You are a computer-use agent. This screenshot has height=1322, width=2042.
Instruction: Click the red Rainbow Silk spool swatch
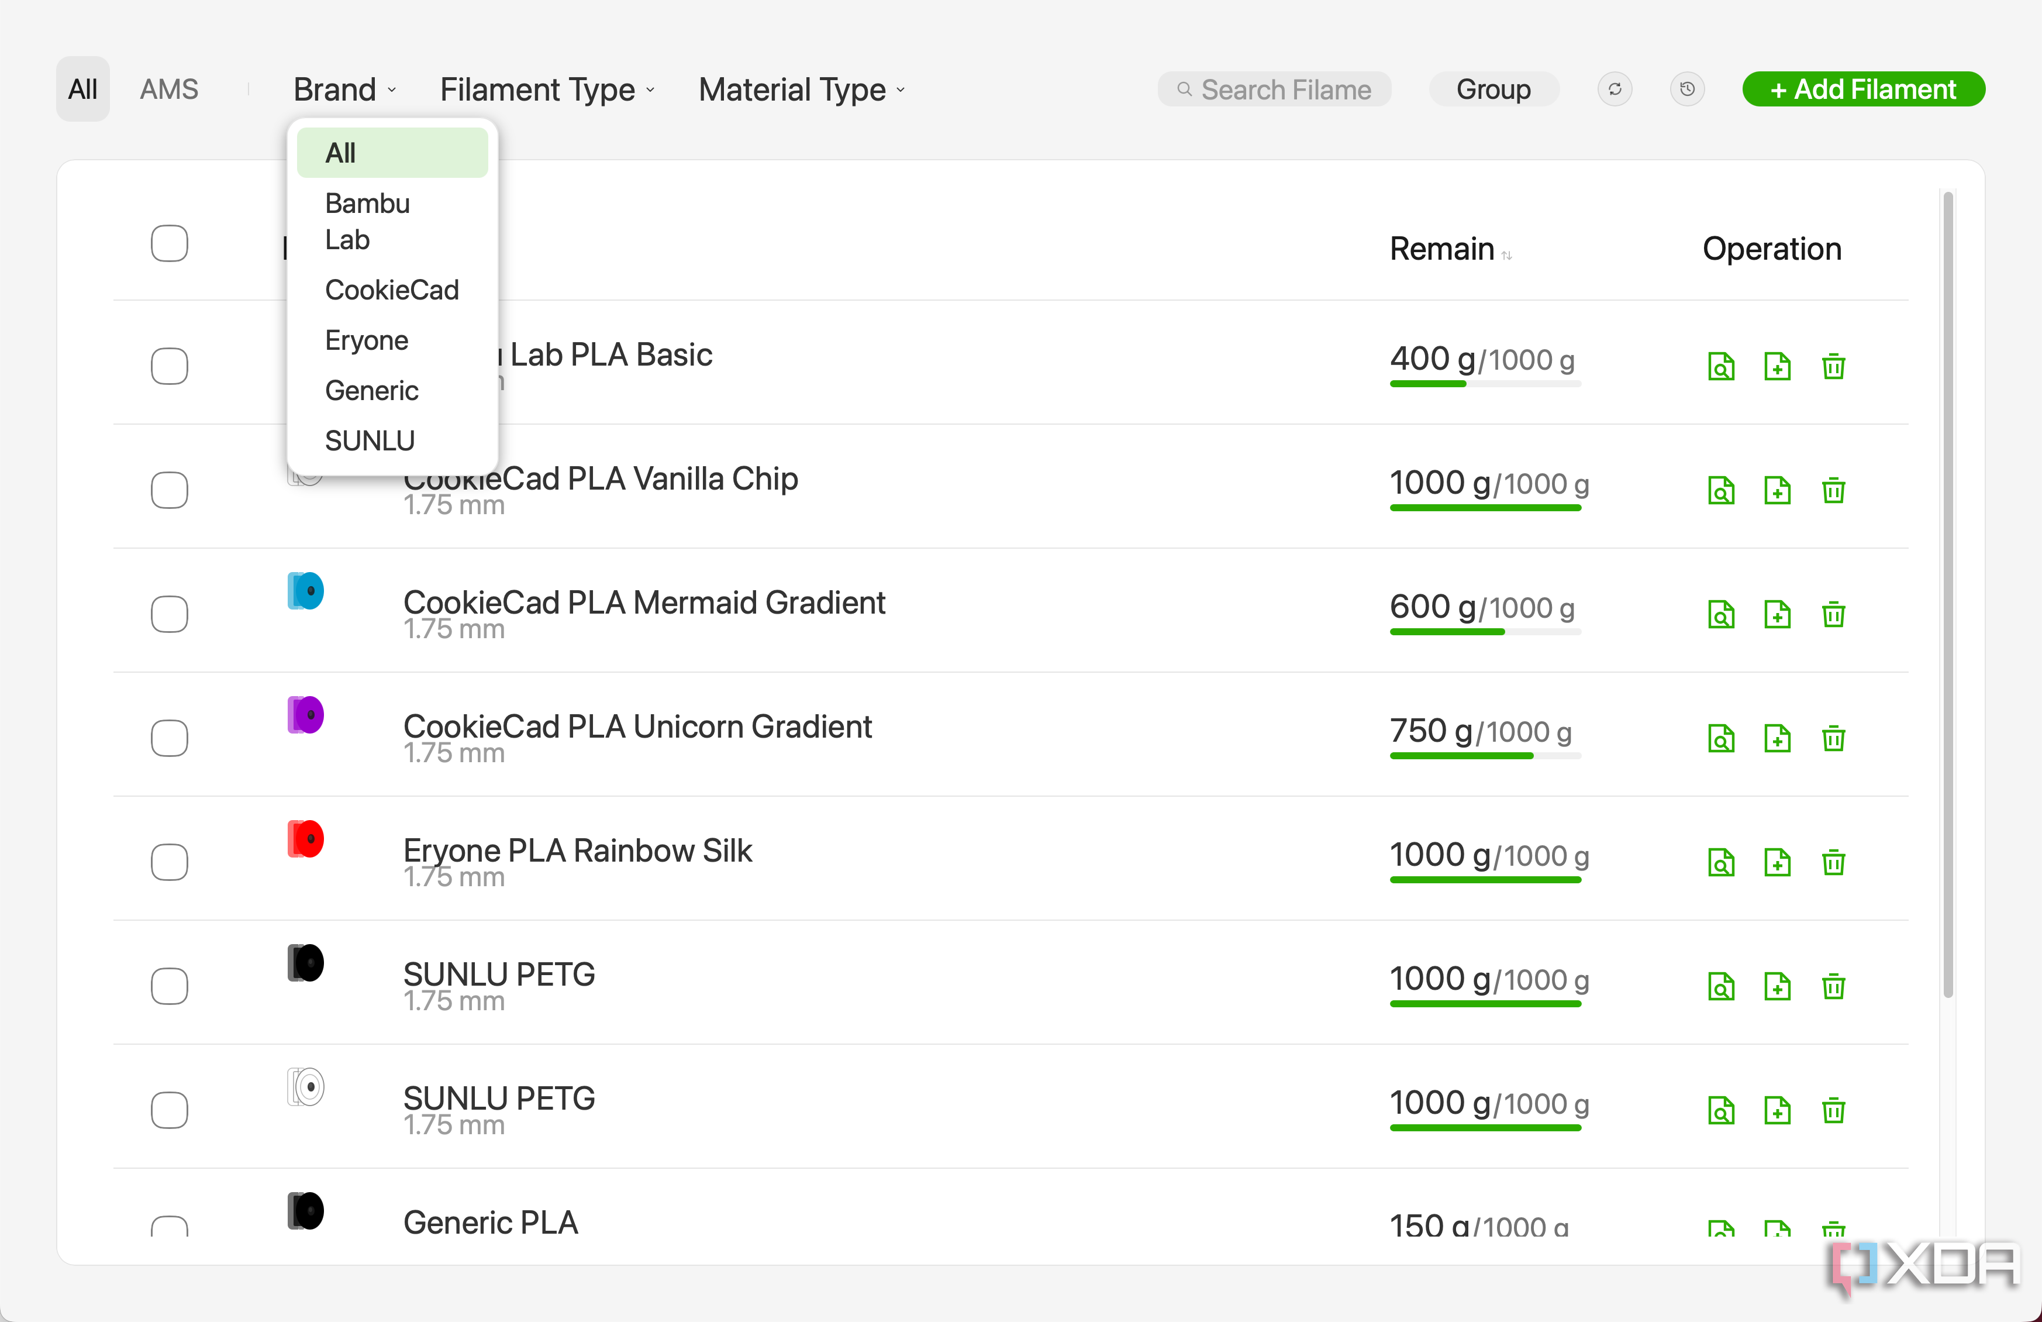pyautogui.click(x=305, y=839)
